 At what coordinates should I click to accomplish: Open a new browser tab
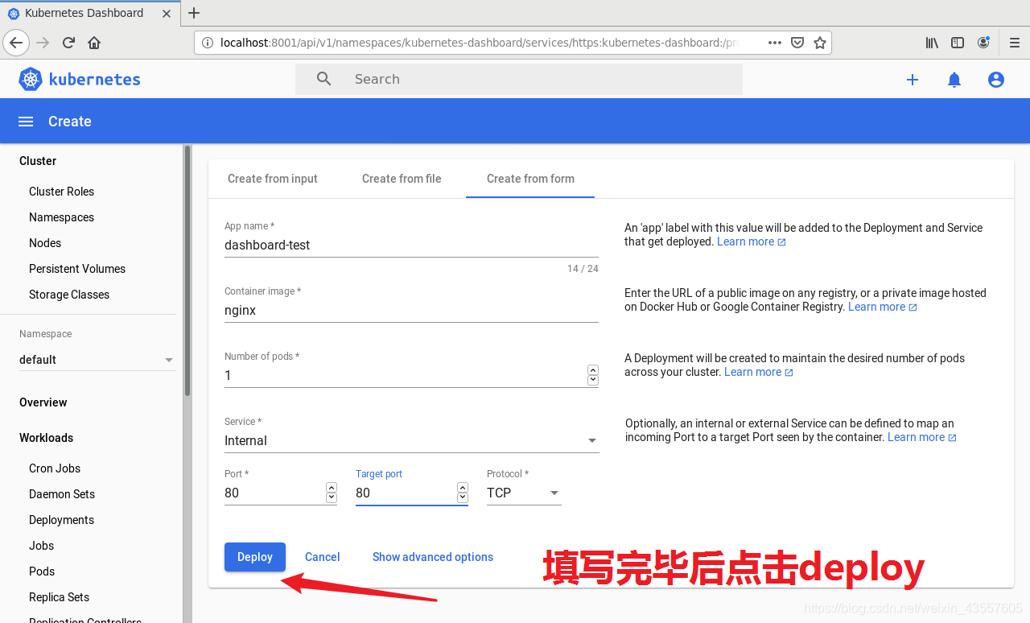tap(194, 13)
